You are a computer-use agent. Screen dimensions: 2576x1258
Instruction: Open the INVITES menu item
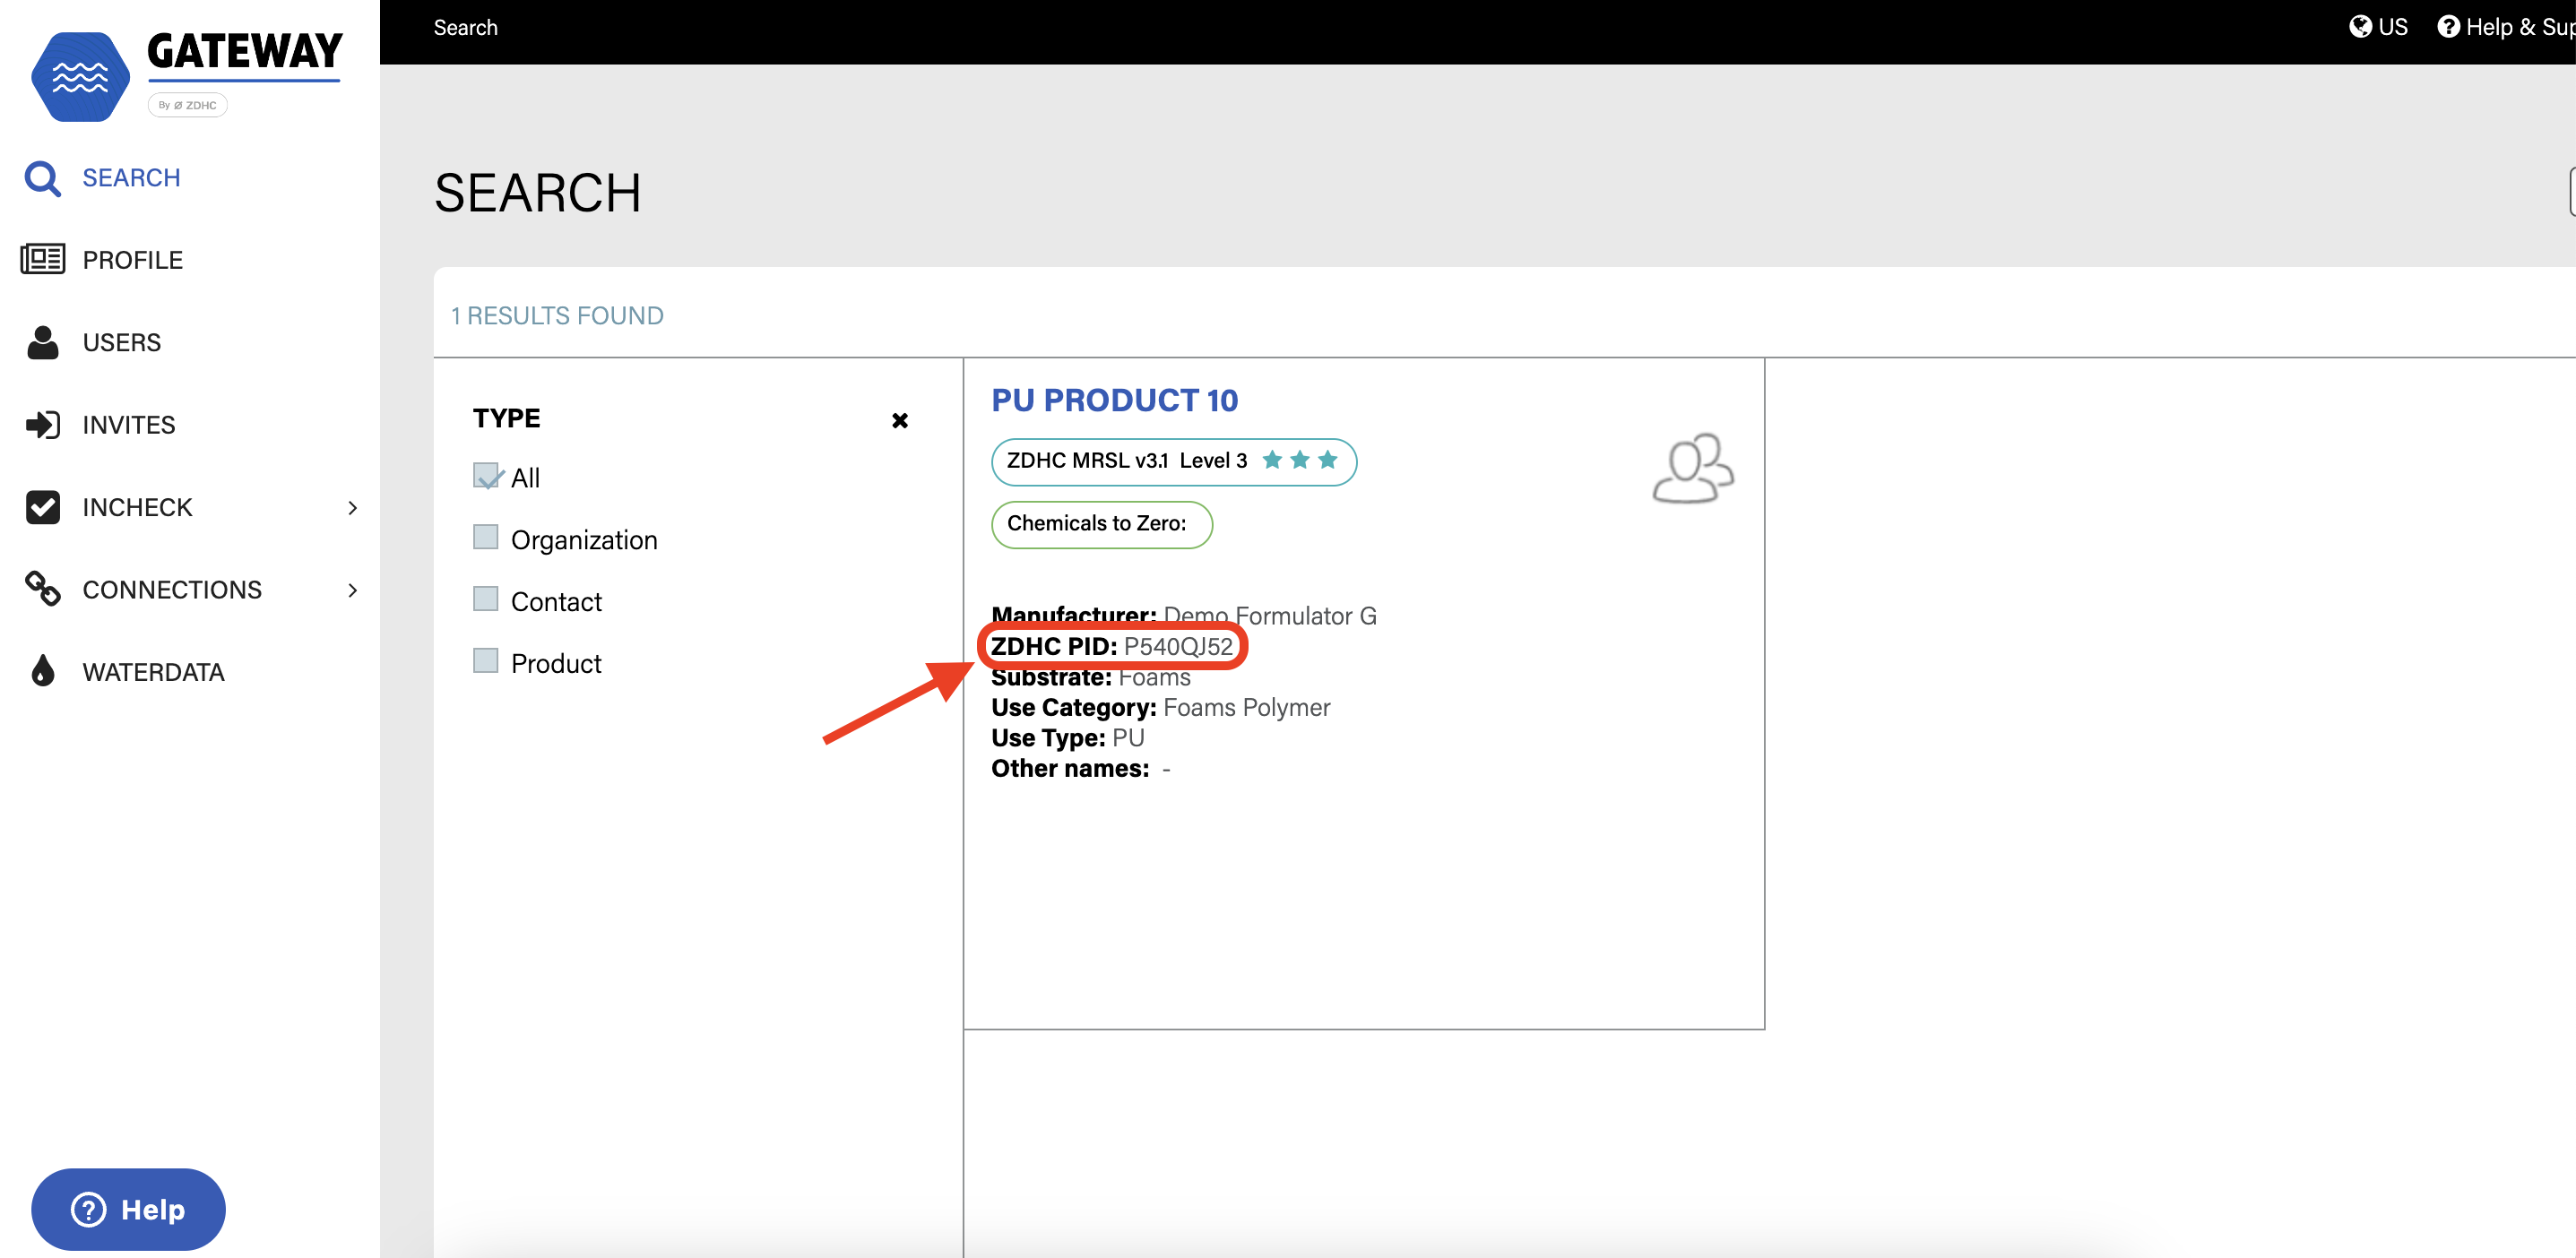pos(128,425)
